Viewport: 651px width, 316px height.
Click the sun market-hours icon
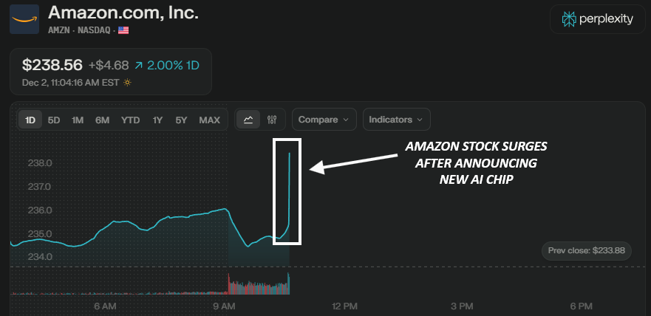click(x=128, y=82)
